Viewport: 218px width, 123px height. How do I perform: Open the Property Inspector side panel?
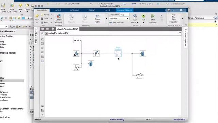coord(185,37)
